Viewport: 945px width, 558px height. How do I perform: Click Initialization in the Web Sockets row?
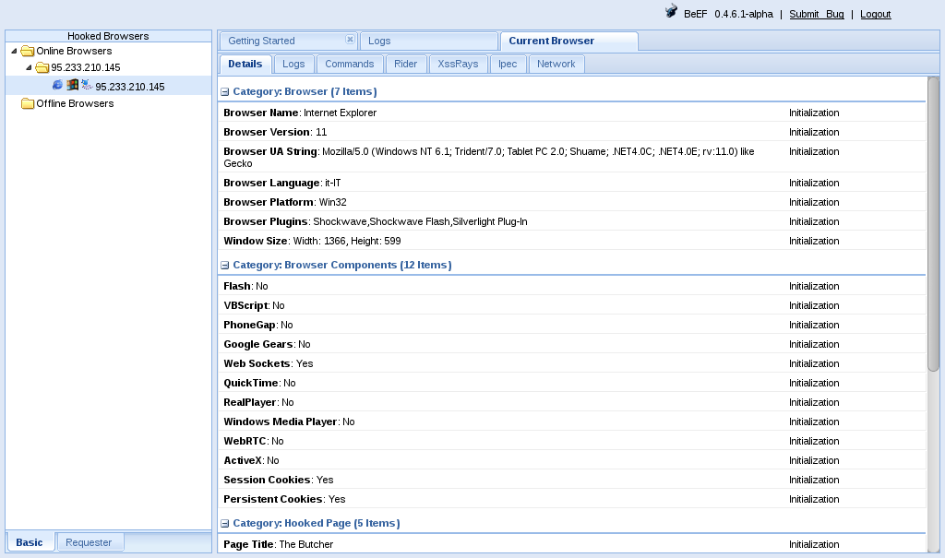pos(814,363)
